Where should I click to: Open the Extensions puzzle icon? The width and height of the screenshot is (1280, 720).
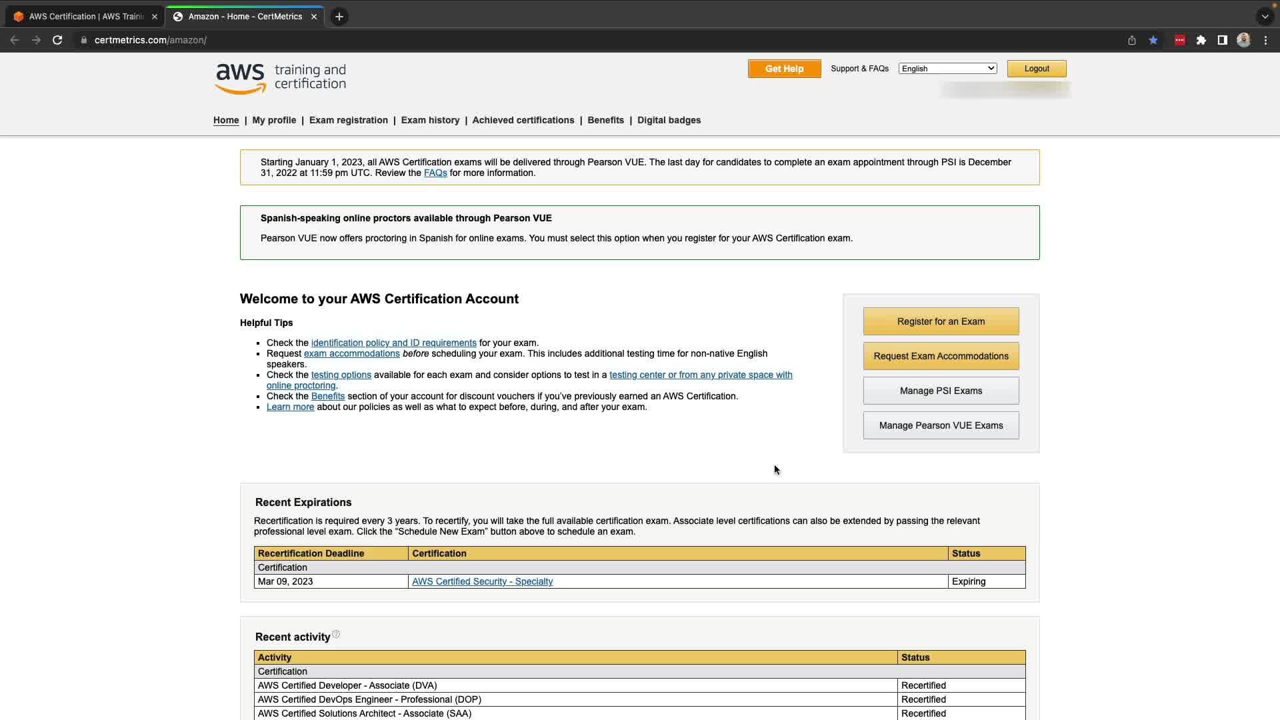[1201, 40]
